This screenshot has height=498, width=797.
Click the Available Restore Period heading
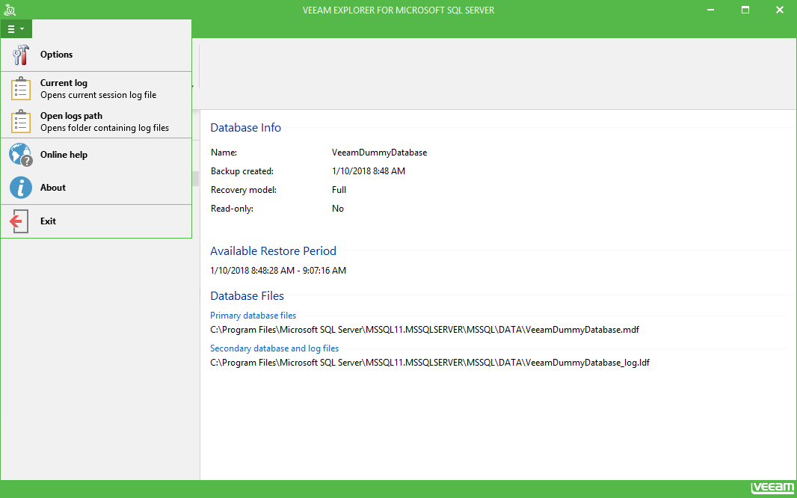[x=274, y=251]
